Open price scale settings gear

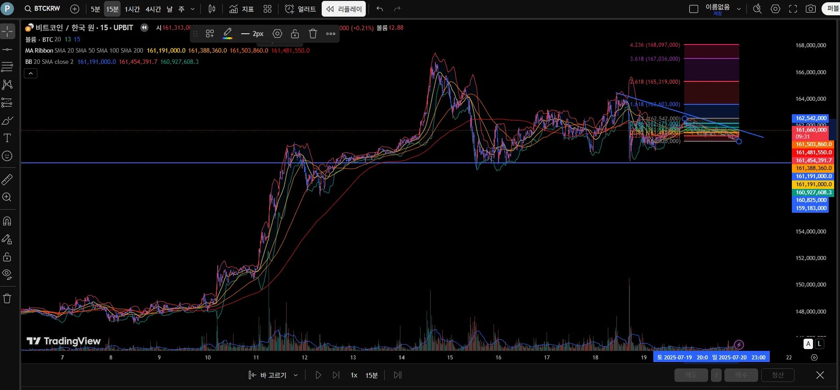click(x=814, y=358)
